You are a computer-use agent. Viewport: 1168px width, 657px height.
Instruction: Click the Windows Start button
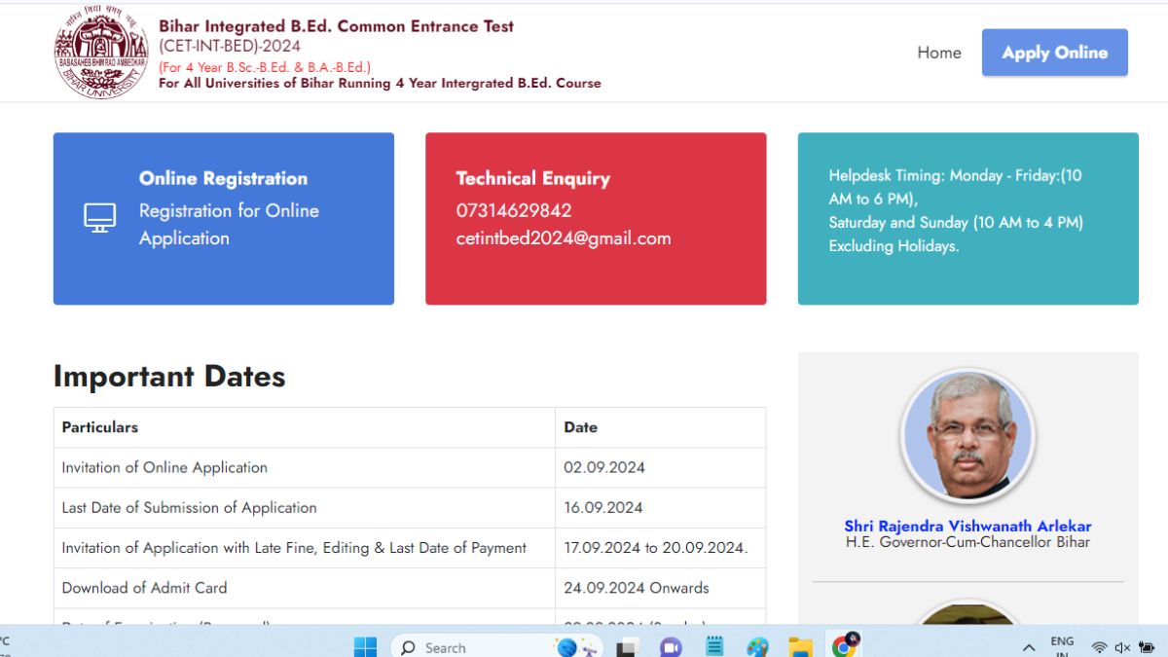366,646
